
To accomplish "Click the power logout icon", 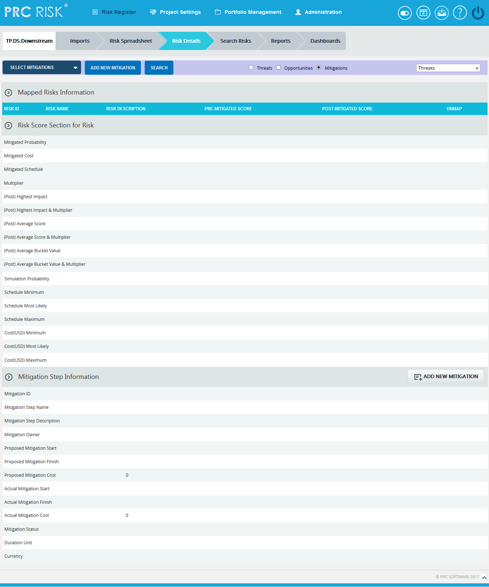I will pos(478,13).
